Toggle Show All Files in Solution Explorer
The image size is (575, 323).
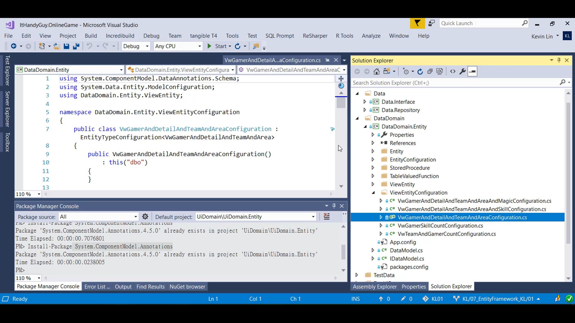(440, 71)
